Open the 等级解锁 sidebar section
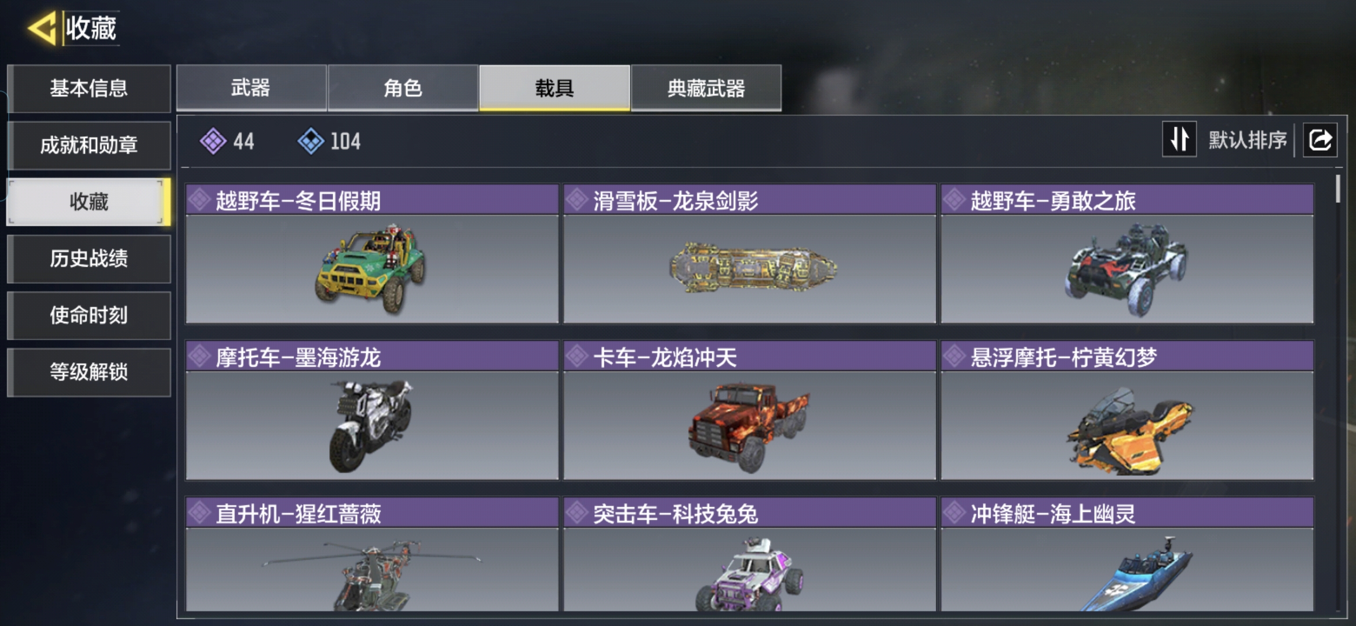The width and height of the screenshot is (1356, 626). click(x=89, y=372)
